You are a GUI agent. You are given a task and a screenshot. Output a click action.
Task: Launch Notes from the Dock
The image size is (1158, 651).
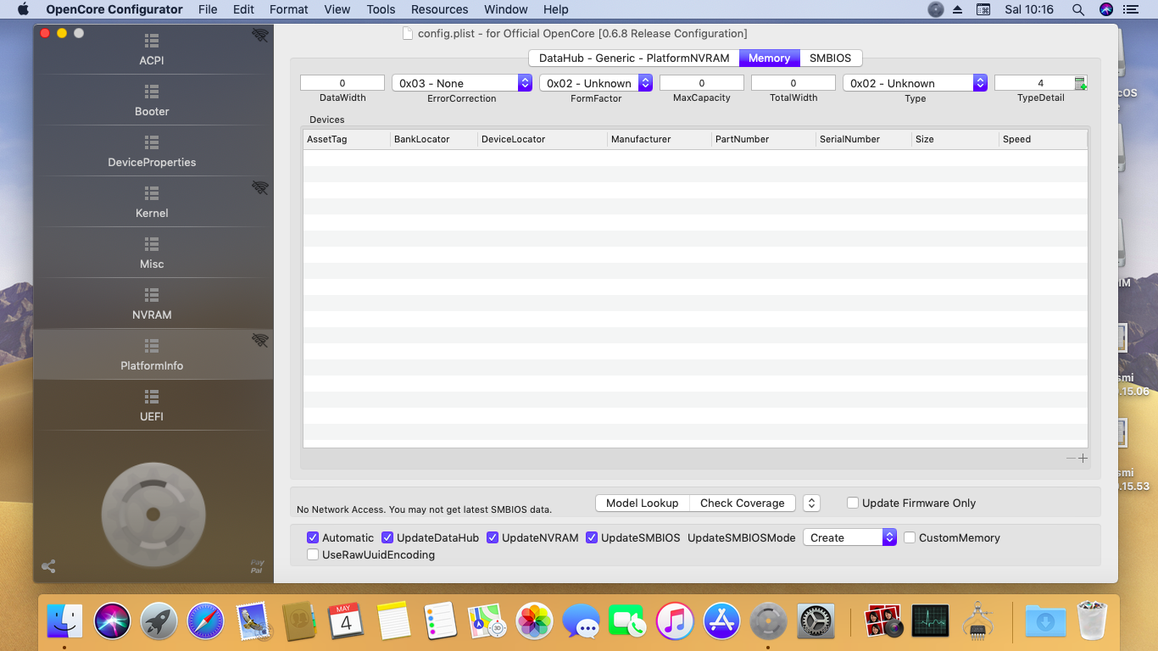tap(393, 621)
